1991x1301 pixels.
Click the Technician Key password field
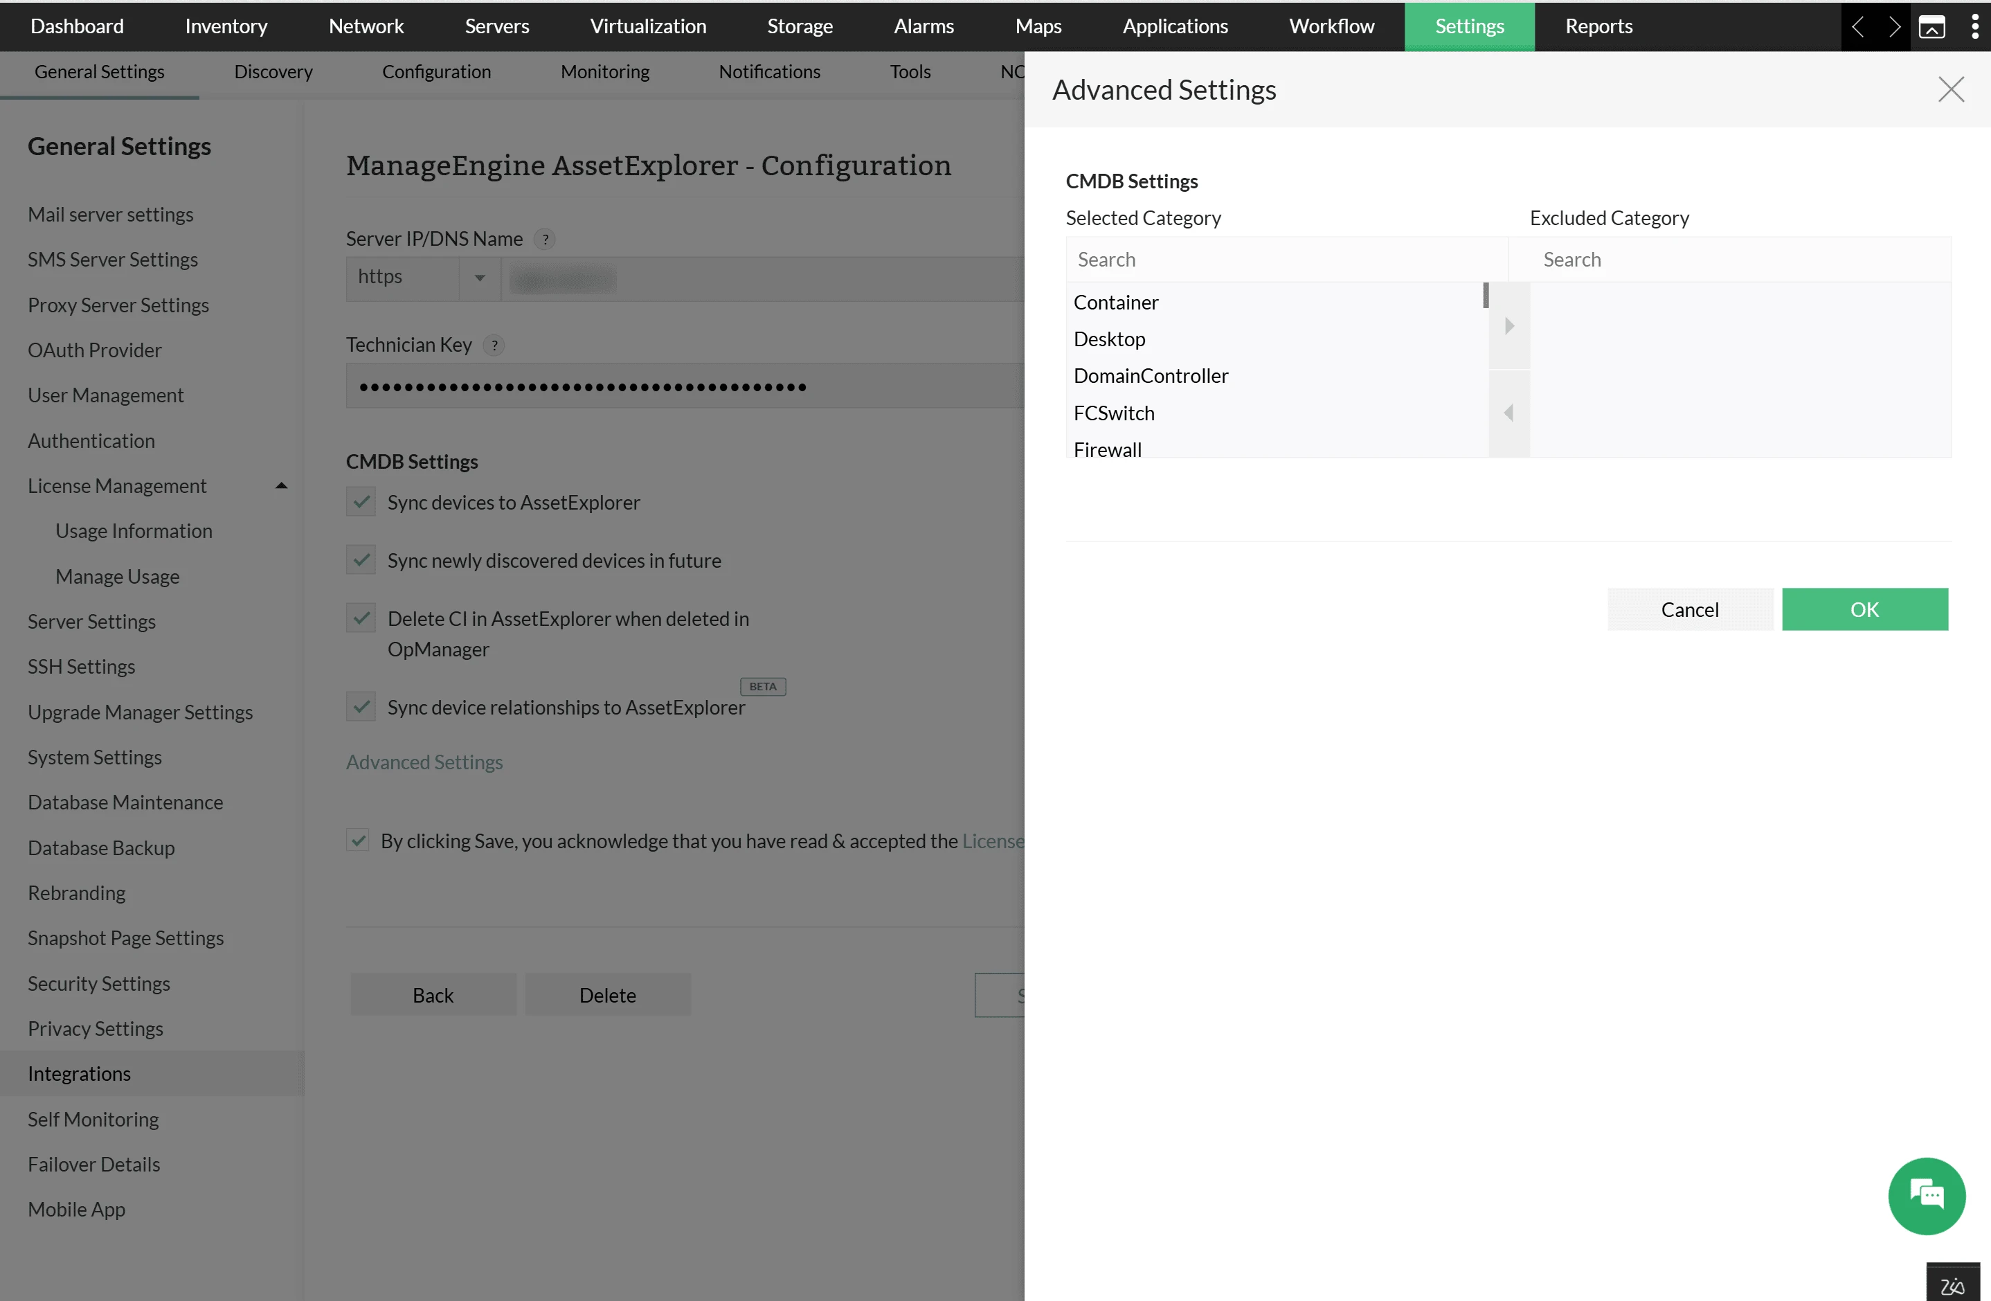click(x=685, y=386)
